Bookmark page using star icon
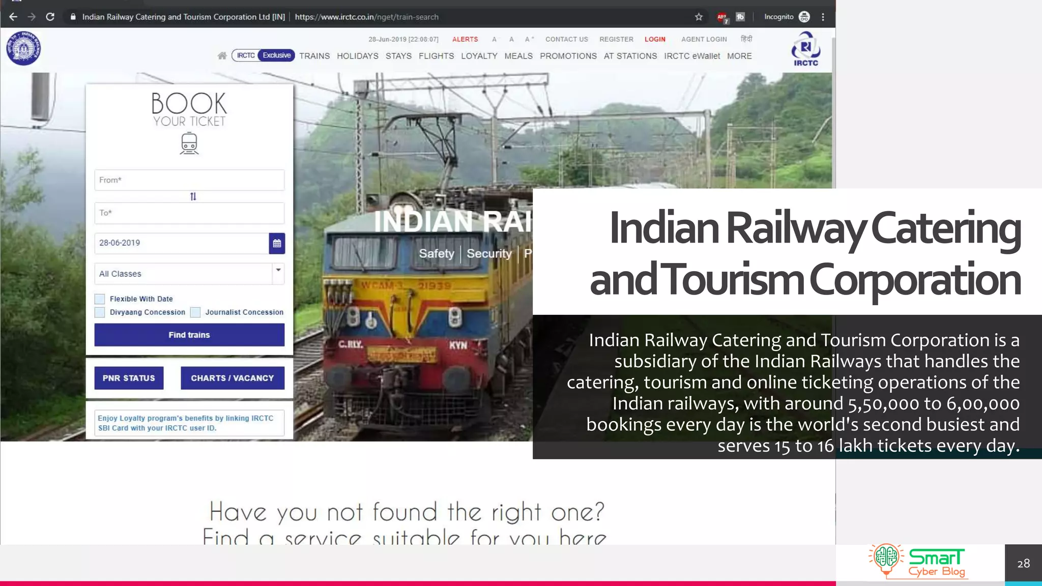 coord(699,17)
